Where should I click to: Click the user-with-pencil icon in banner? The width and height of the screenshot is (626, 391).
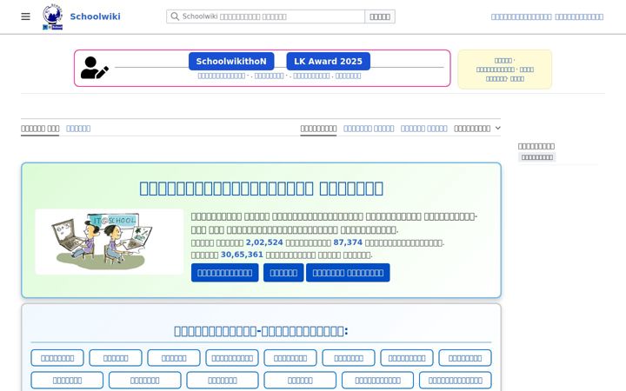click(x=94, y=68)
